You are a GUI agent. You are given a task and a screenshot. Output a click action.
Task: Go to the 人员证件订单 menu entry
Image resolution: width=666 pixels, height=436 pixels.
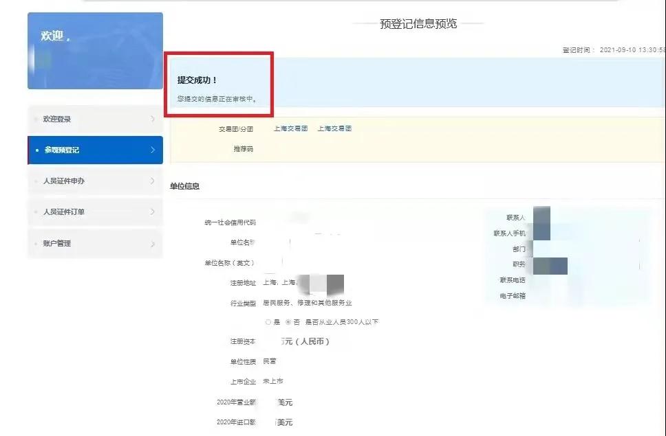click(64, 212)
